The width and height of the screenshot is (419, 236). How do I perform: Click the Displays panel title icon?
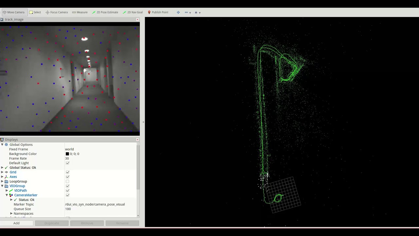tap(2, 140)
